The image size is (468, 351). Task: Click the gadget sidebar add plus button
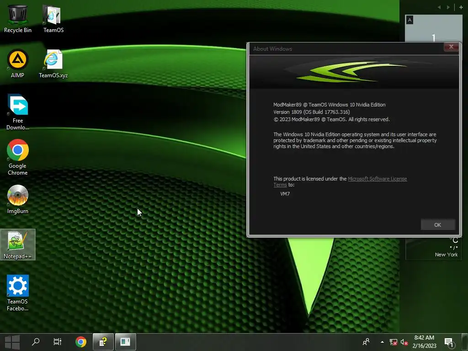click(461, 7)
